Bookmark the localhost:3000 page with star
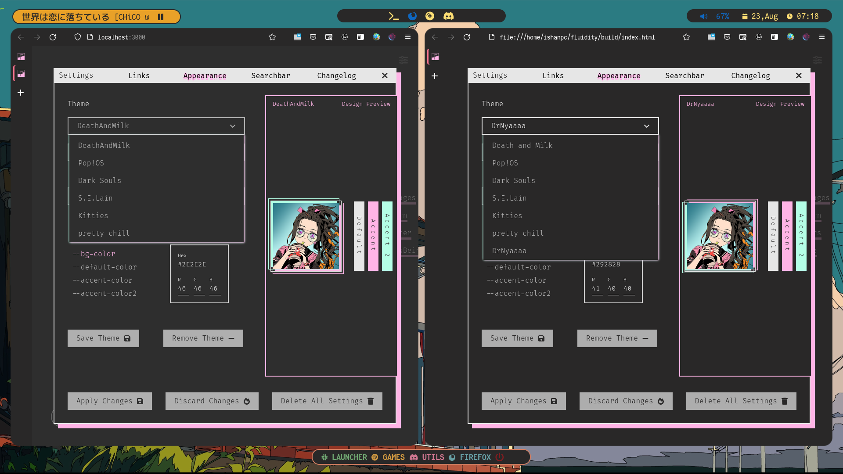Viewport: 843px width, 474px height. tap(272, 37)
